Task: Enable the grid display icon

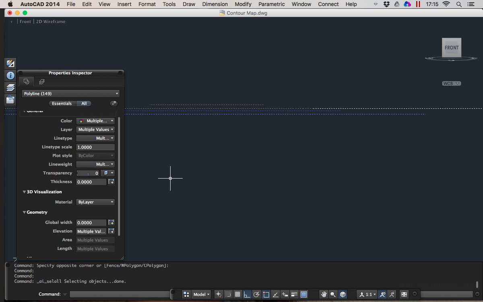Action: tap(237, 294)
